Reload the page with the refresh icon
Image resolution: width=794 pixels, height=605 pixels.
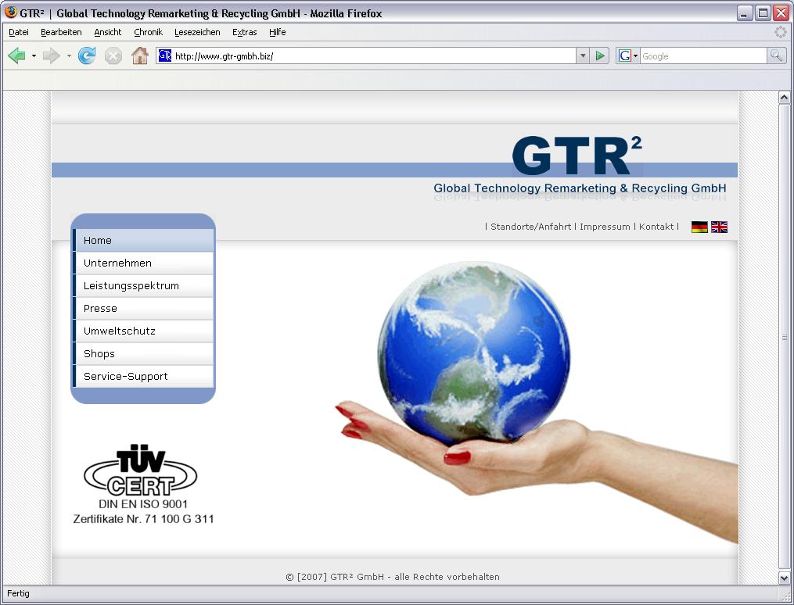86,55
